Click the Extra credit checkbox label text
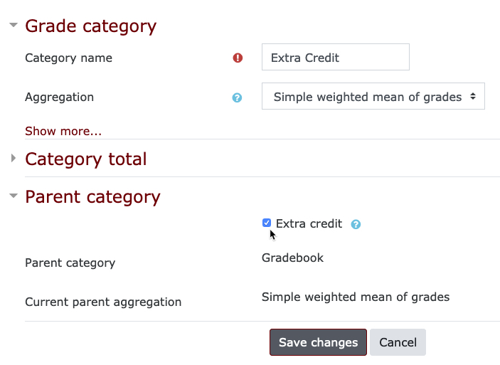This screenshot has width=500, height=365. pos(309,223)
